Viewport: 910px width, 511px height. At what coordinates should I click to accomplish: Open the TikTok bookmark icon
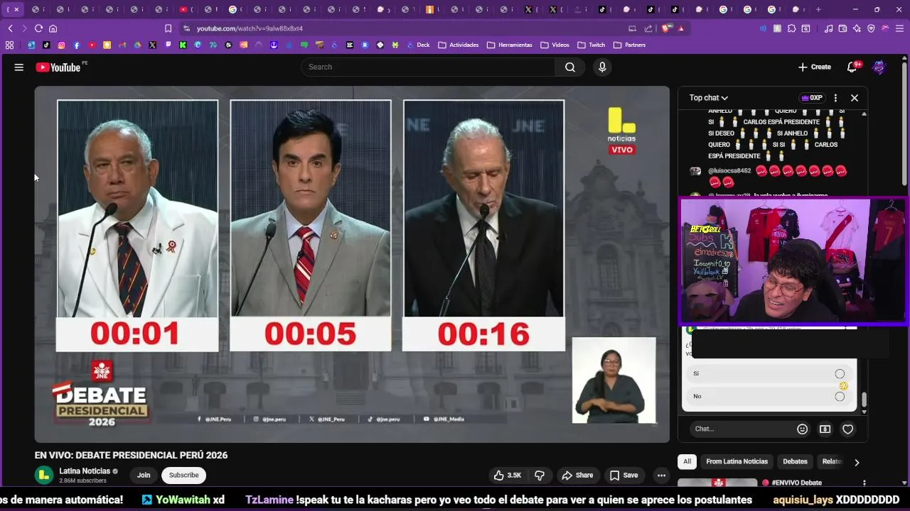[x=46, y=45]
